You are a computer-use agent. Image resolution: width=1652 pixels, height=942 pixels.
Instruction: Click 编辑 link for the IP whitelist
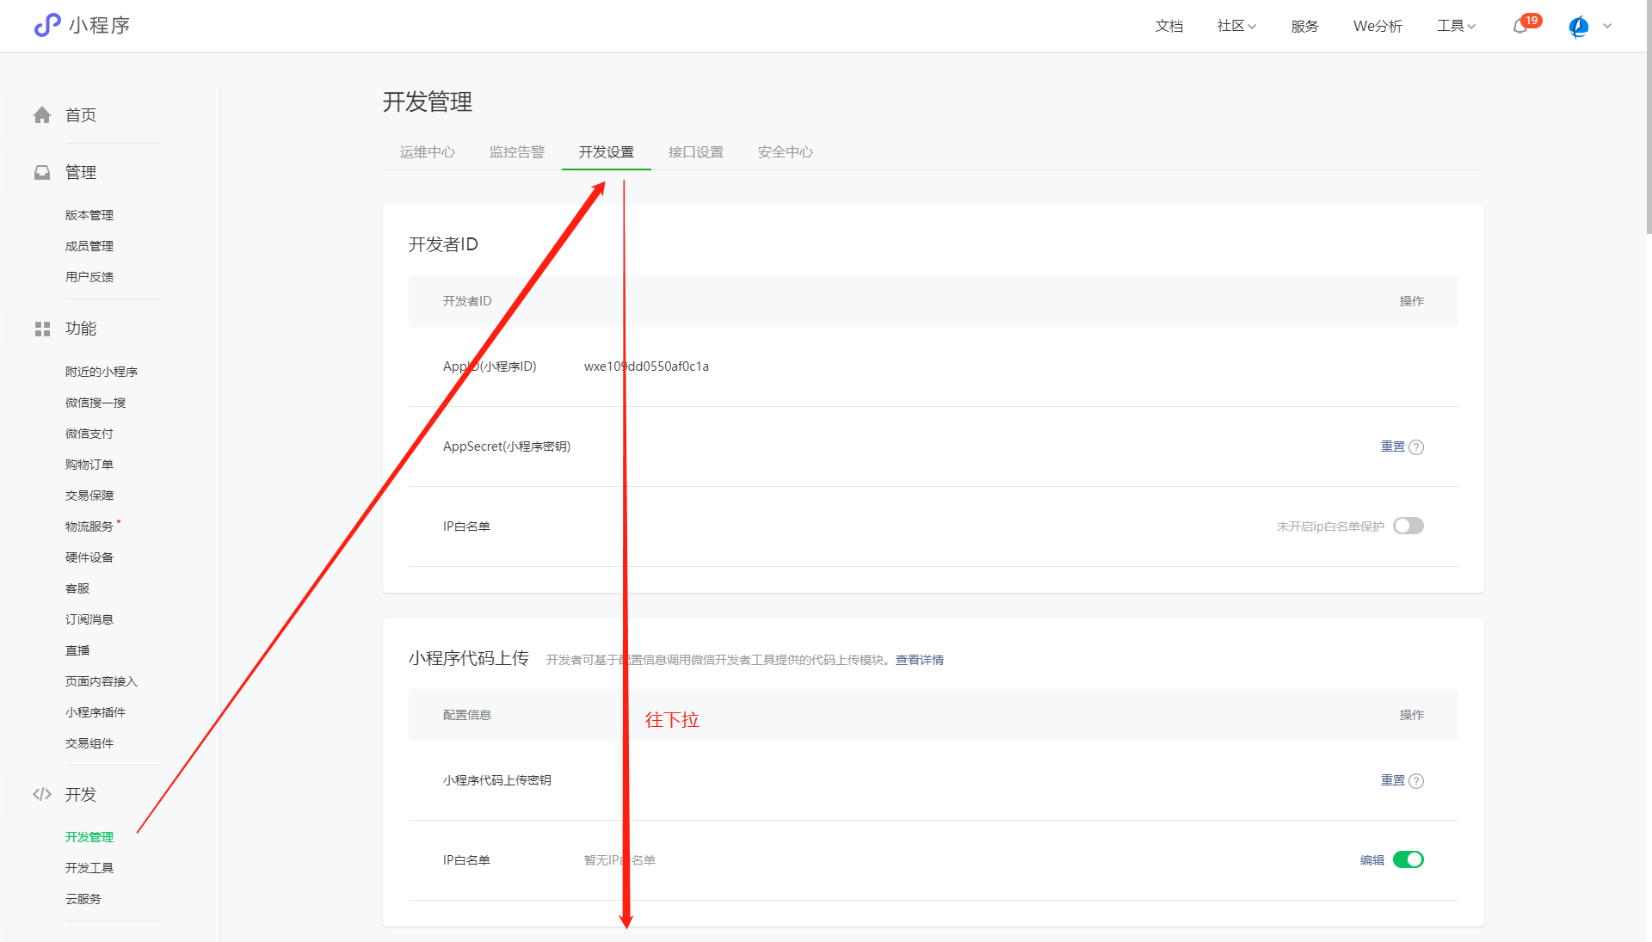pyautogui.click(x=1372, y=860)
